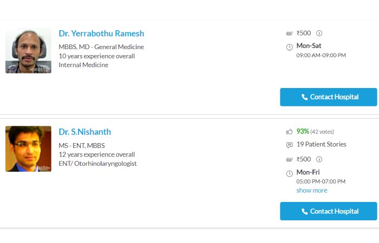
Task: Click the cash fee icon for Dr. Ramesh
Action: [x=289, y=33]
